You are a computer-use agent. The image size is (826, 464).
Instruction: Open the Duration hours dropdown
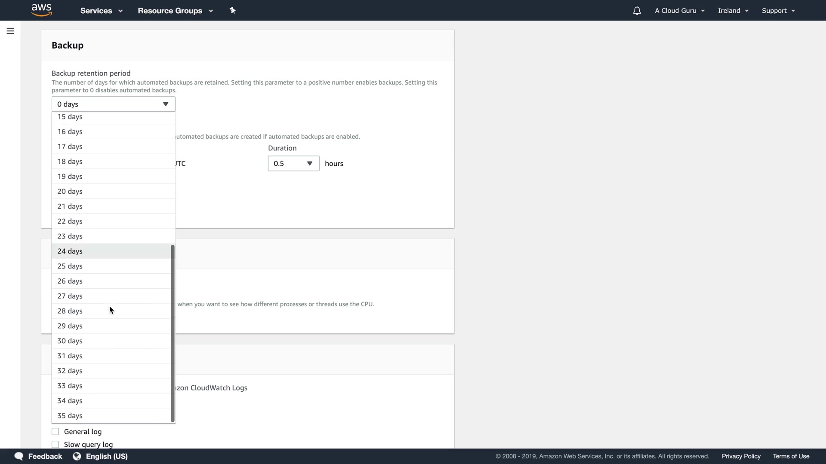tap(293, 164)
